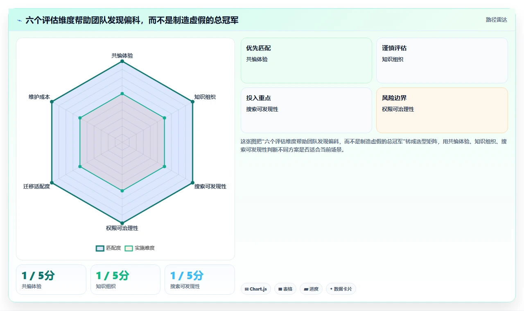Click the inner 实施难度 point on 知识组织 axis

(x=164, y=118)
